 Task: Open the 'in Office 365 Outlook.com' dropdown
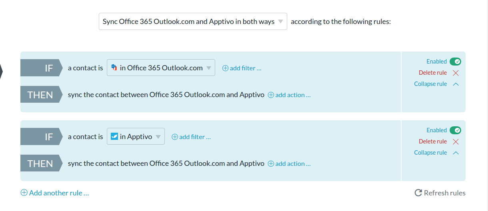coord(161,68)
